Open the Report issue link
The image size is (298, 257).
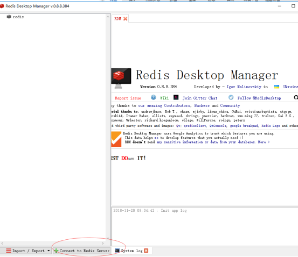pos(128,98)
